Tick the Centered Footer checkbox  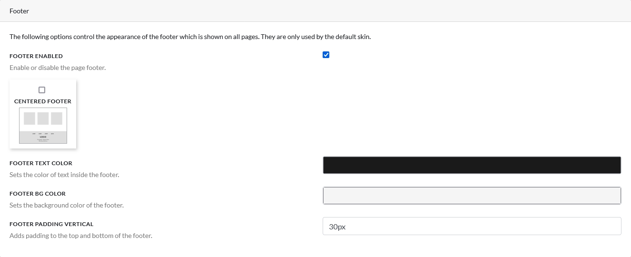(42, 90)
